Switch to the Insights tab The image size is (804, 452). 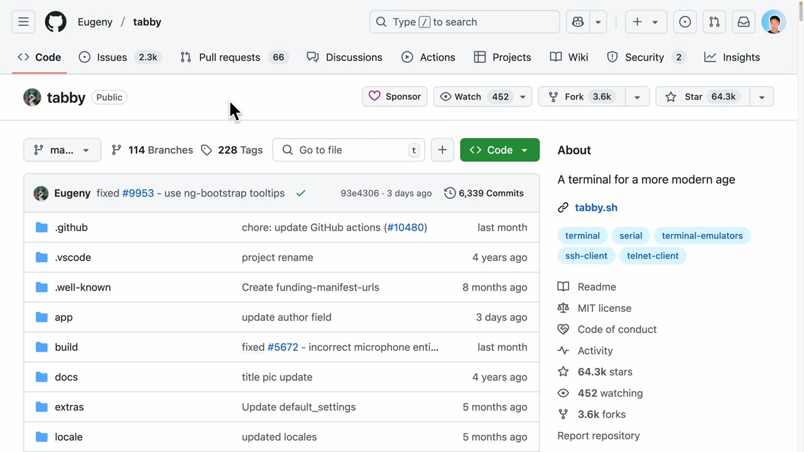(732, 57)
